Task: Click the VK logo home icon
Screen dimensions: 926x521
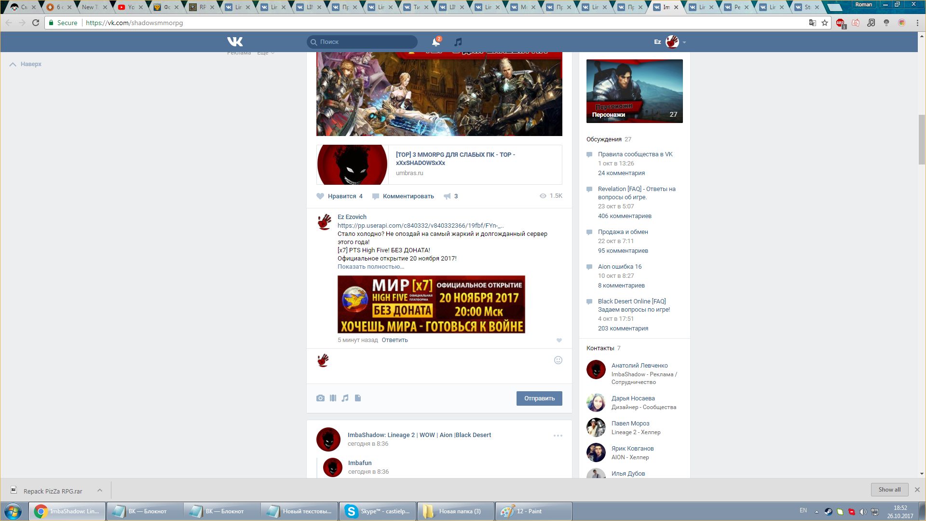Action: [x=235, y=42]
